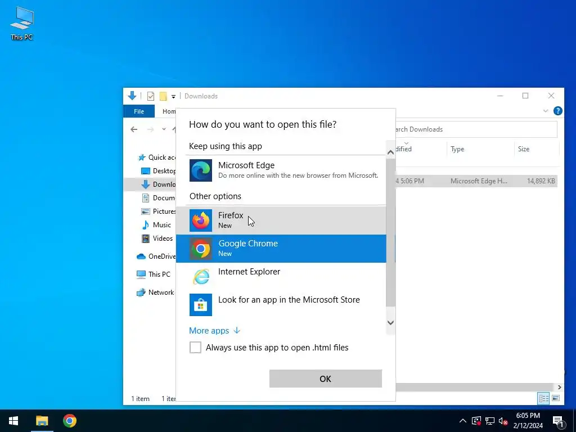The image size is (576, 432).
Task: Choose Microsoft Edge to open the file
Action: pyautogui.click(x=281, y=170)
